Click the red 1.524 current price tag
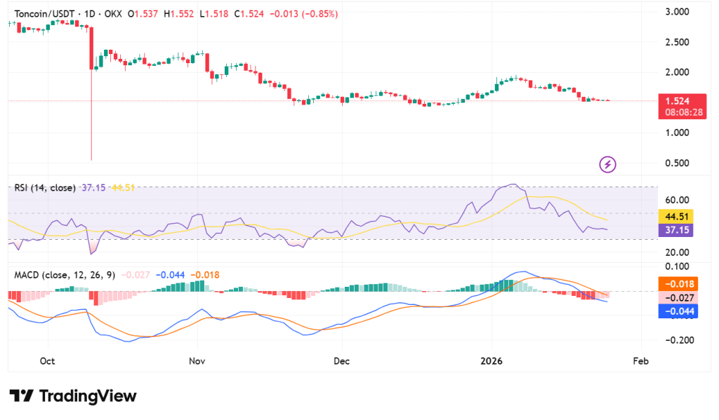 tap(677, 101)
